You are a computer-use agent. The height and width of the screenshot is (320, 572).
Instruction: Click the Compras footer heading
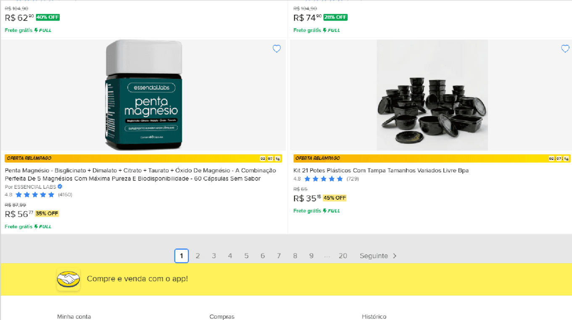point(222,317)
